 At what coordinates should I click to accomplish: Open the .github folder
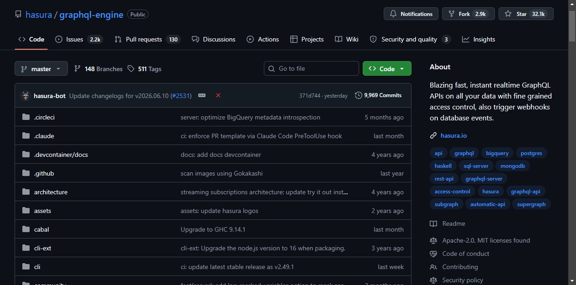coord(44,173)
